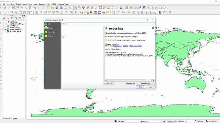Toggle the Render checkbox in status bar

[198, 121]
